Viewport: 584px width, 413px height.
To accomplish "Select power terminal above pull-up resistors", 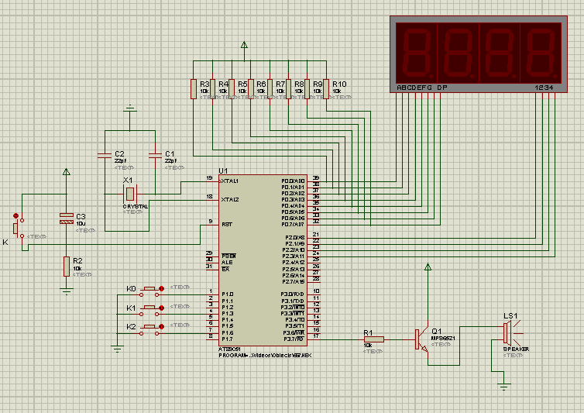I will tap(244, 46).
